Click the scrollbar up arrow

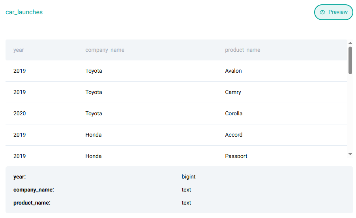(350, 43)
